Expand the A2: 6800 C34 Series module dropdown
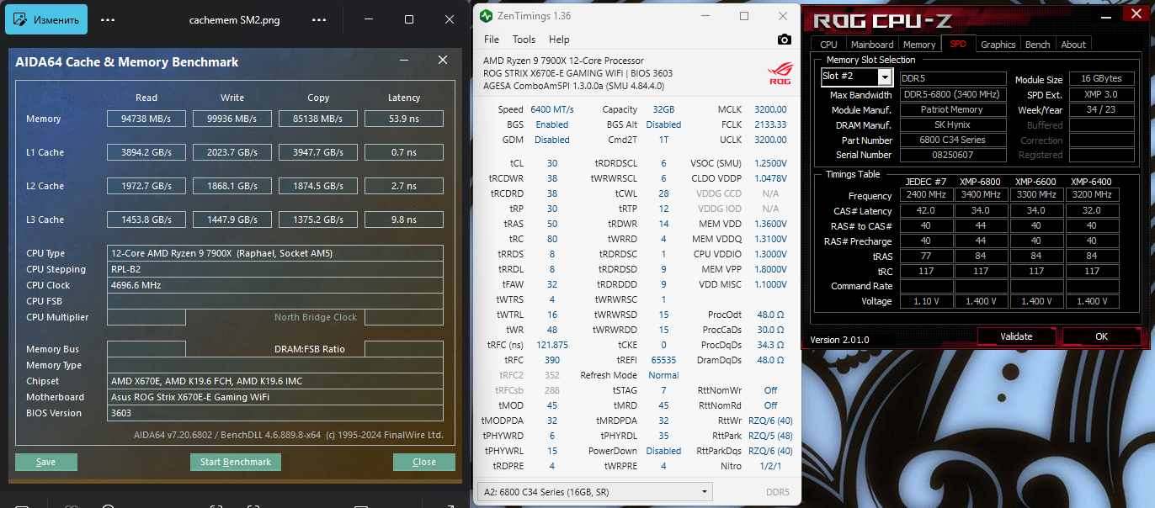1155x508 pixels. point(595,492)
